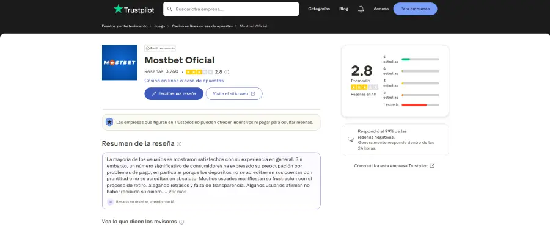Open the notifications bell icon
This screenshot has height=235, width=550.
[x=361, y=9]
